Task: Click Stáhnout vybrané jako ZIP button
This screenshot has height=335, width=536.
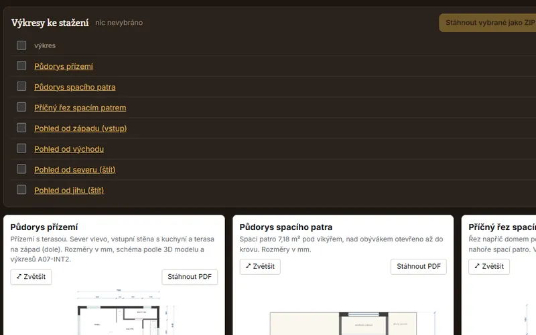Action: [x=488, y=23]
